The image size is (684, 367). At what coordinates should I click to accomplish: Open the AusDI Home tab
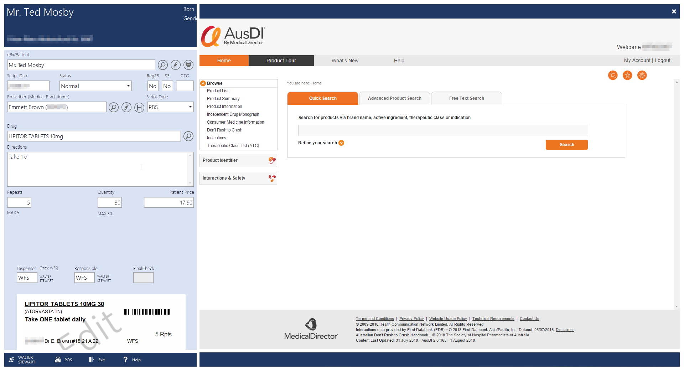pyautogui.click(x=224, y=61)
